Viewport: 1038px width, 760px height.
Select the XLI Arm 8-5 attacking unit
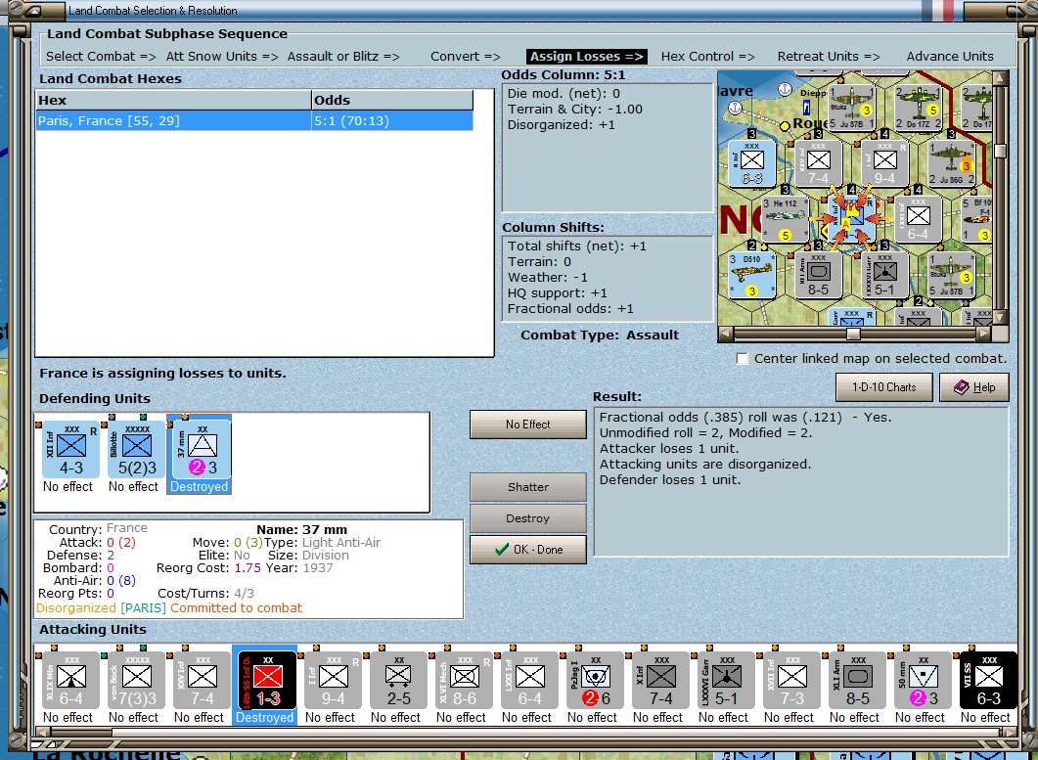click(x=857, y=681)
